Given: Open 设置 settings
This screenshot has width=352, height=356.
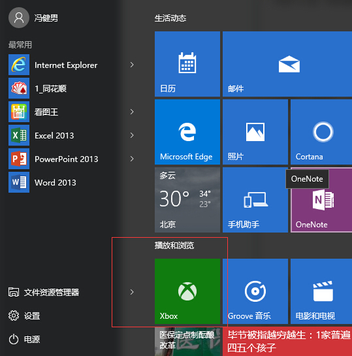Looking at the screenshot, I should (24, 316).
